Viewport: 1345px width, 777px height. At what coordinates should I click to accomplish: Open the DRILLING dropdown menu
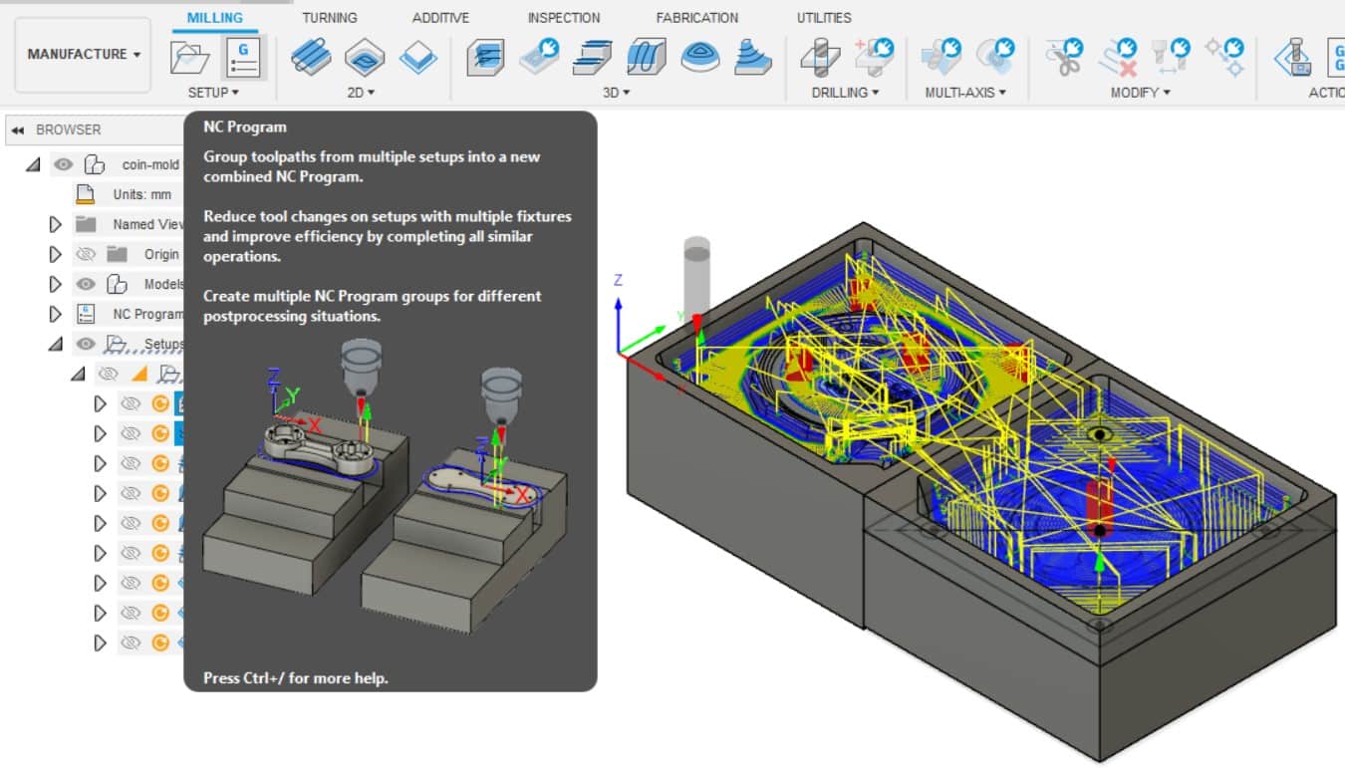click(x=846, y=93)
